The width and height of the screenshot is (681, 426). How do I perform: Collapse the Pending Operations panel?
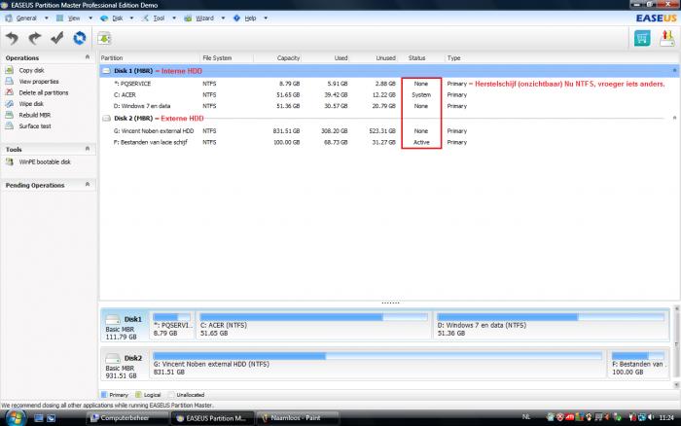tap(88, 185)
